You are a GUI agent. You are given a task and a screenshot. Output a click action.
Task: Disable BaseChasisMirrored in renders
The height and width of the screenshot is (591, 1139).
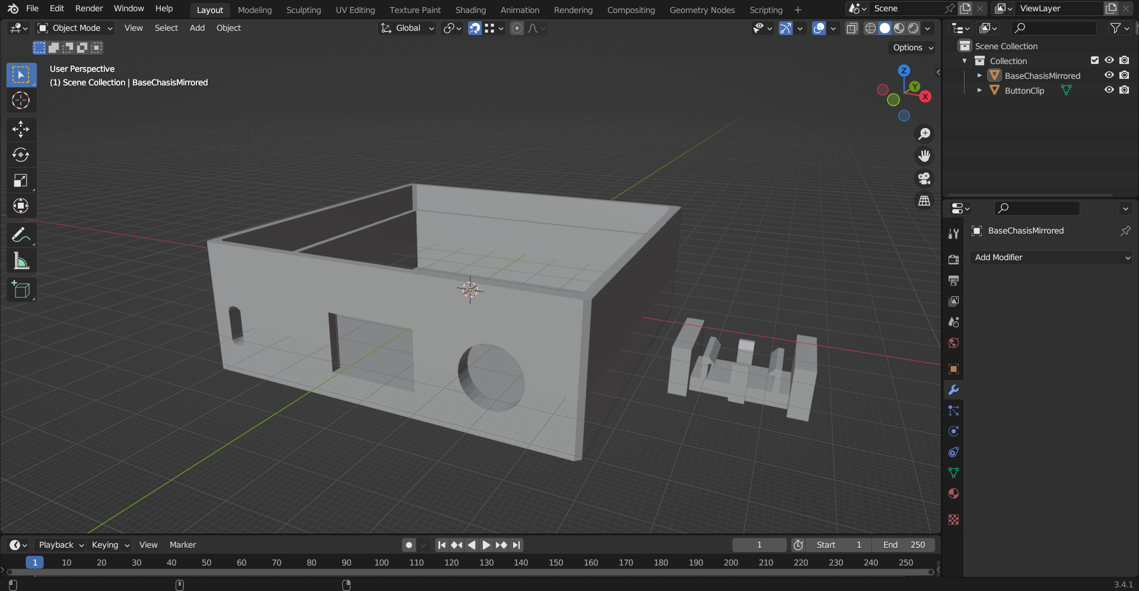1124,75
